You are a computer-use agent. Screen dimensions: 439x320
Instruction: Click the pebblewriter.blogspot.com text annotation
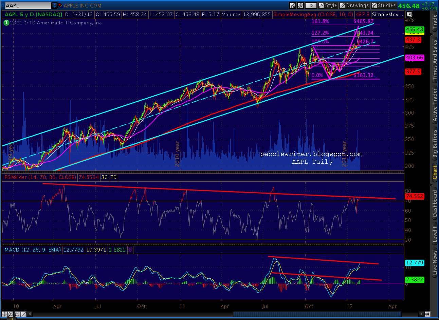[x=311, y=154]
